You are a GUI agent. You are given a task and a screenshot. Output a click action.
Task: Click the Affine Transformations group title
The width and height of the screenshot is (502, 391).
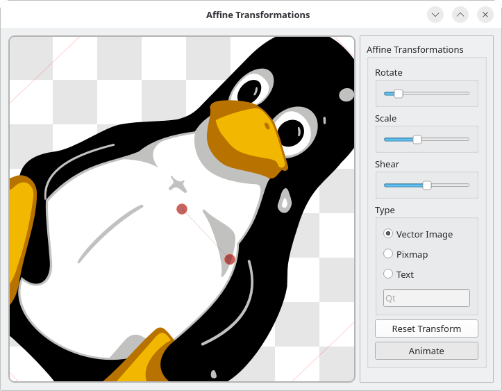415,49
